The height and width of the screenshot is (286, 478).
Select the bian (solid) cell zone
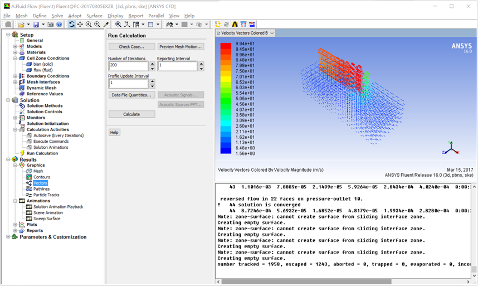point(43,64)
